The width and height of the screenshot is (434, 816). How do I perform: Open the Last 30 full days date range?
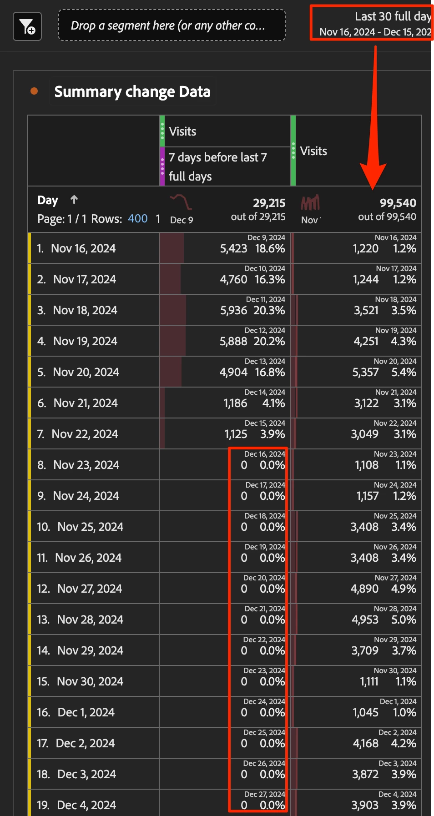375,24
